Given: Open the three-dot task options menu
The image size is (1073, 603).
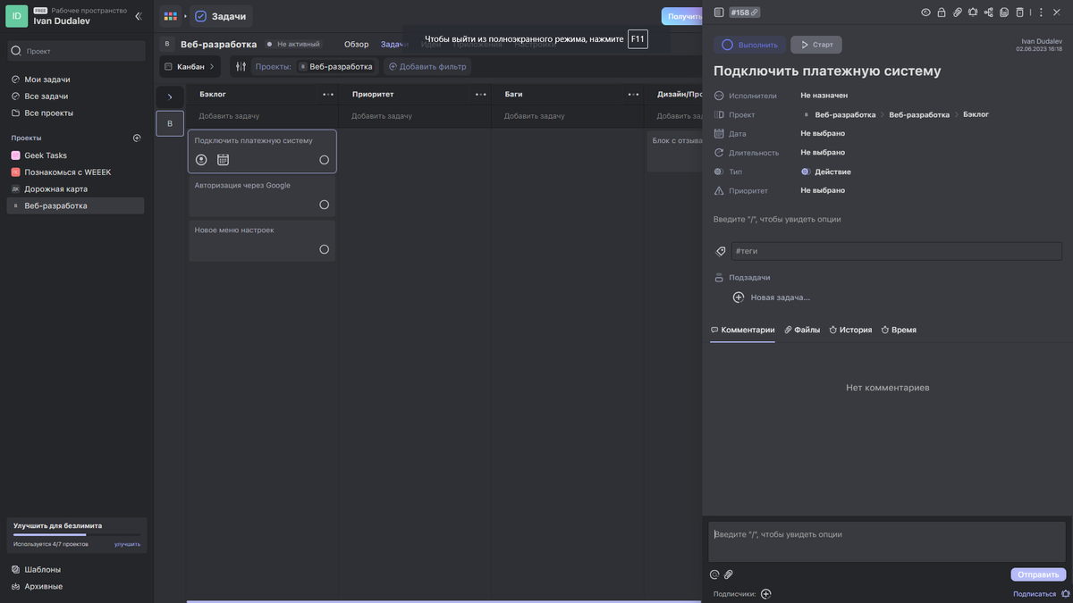Looking at the screenshot, I should pyautogui.click(x=1041, y=13).
